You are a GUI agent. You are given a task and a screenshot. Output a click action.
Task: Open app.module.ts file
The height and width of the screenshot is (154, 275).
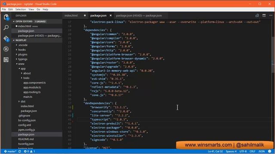pyautogui.click(x=32, y=87)
